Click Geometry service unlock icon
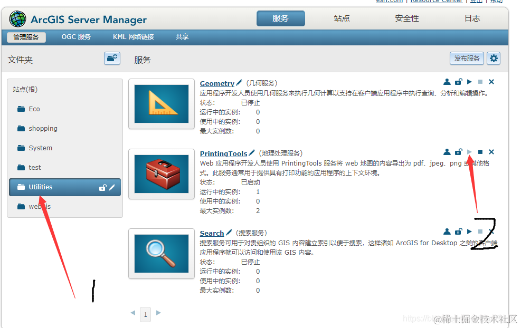521x328 pixels. [x=459, y=82]
